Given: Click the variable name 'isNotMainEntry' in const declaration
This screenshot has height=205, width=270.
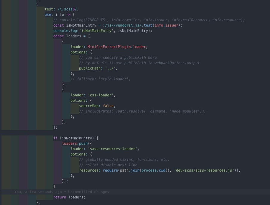Looking at the screenshot, I should pos(81,25).
